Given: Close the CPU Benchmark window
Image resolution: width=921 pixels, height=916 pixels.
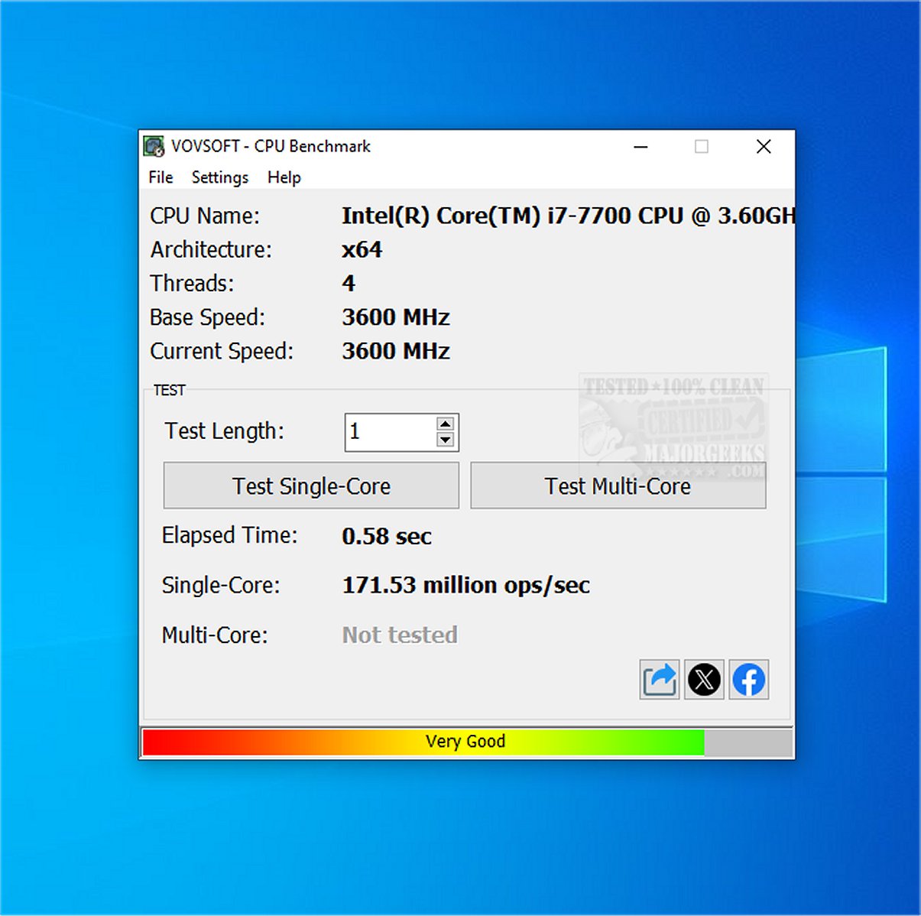Looking at the screenshot, I should pos(764,146).
